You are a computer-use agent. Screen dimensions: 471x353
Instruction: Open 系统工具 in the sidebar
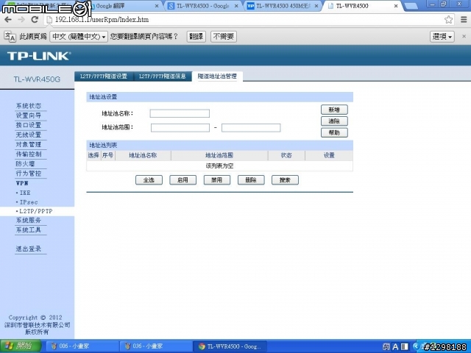click(29, 230)
